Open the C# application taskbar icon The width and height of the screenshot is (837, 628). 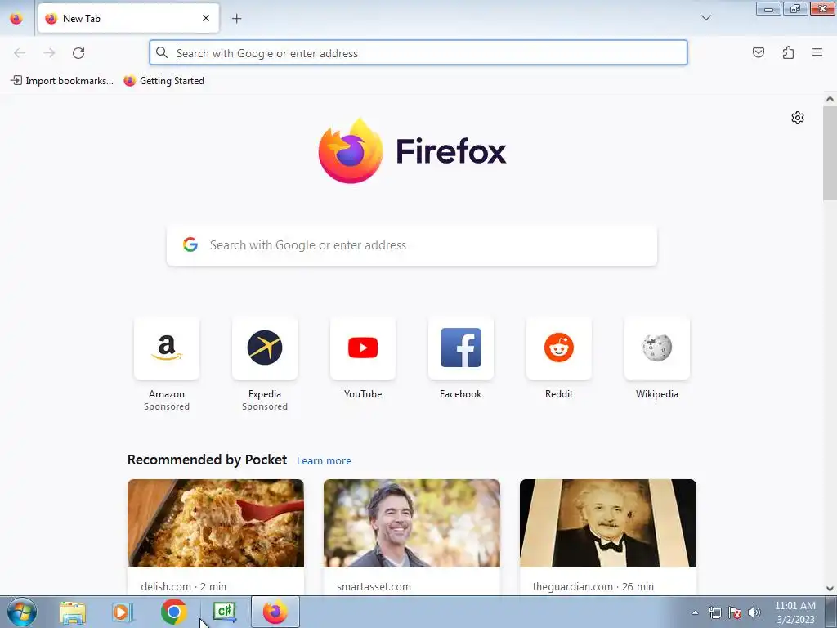[x=224, y=612]
